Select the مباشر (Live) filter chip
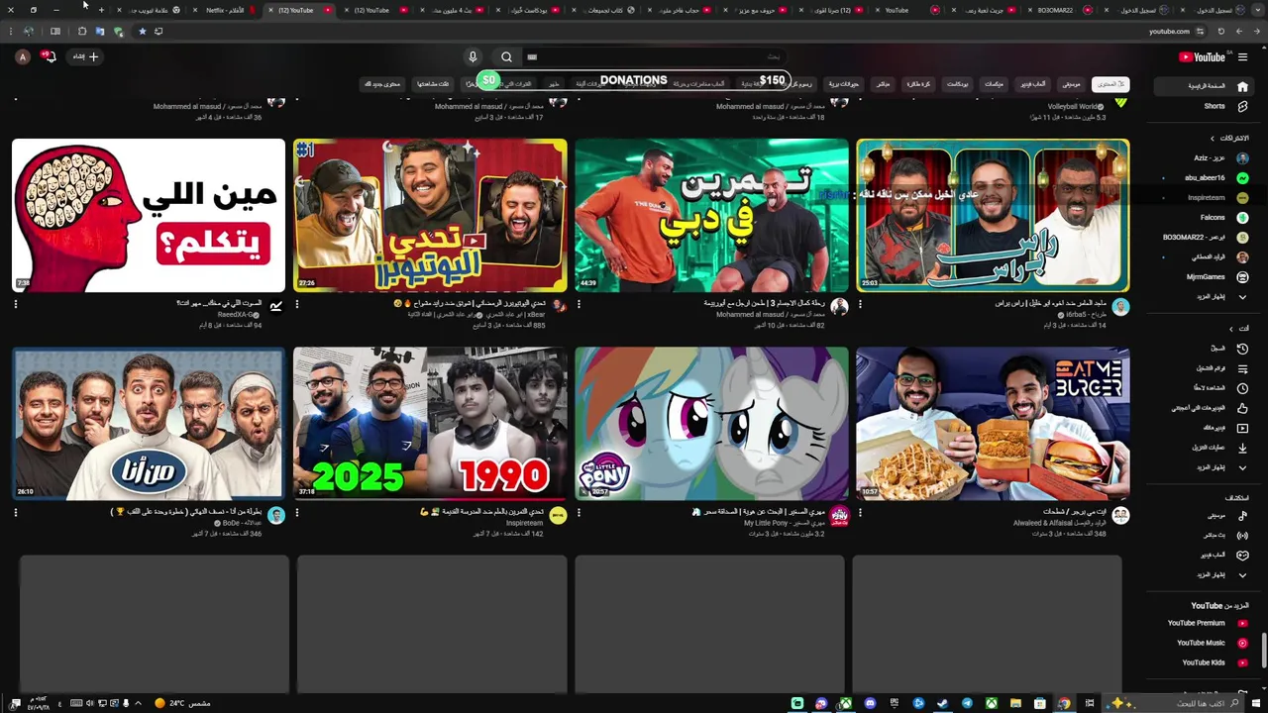Image resolution: width=1268 pixels, height=713 pixels. point(882,84)
